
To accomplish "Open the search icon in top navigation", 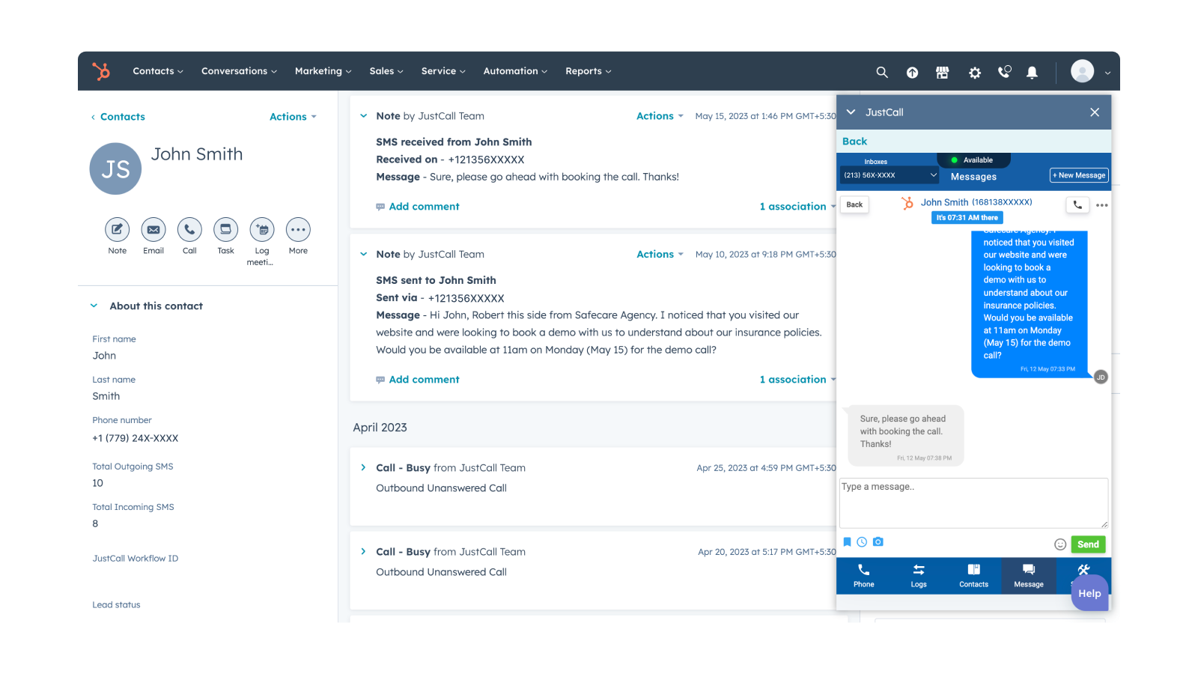I will 881,72.
